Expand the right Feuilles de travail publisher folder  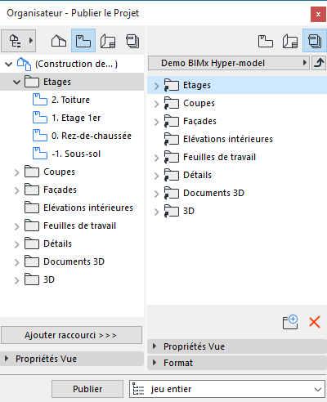[x=156, y=158]
